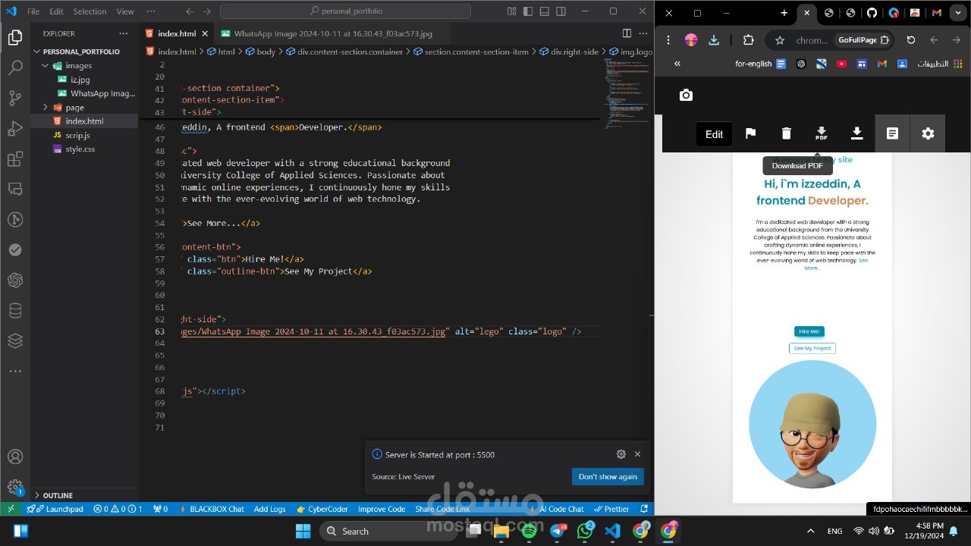Collapse the PERSONAL_PORTFOLIO folder
Viewport: 971px width, 546px height.
click(80, 52)
